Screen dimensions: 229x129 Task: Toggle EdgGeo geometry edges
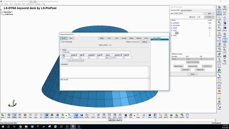click(x=76, y=115)
